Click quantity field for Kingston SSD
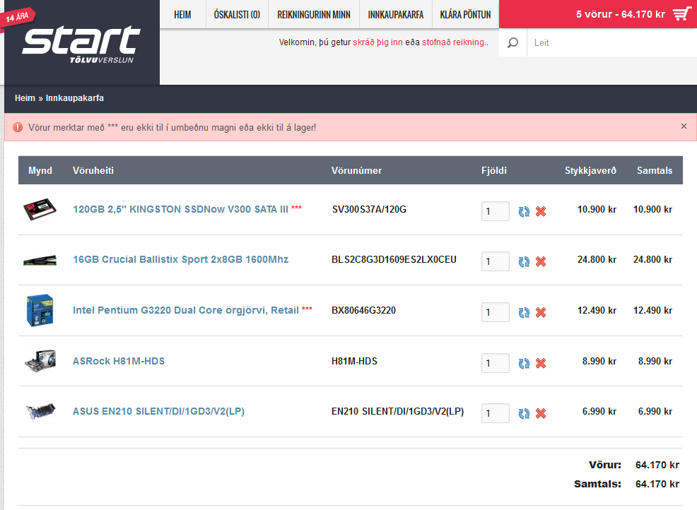The width and height of the screenshot is (697, 510). point(495,211)
